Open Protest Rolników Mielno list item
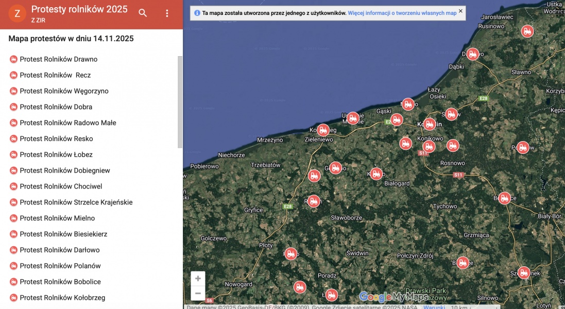 [x=57, y=218]
